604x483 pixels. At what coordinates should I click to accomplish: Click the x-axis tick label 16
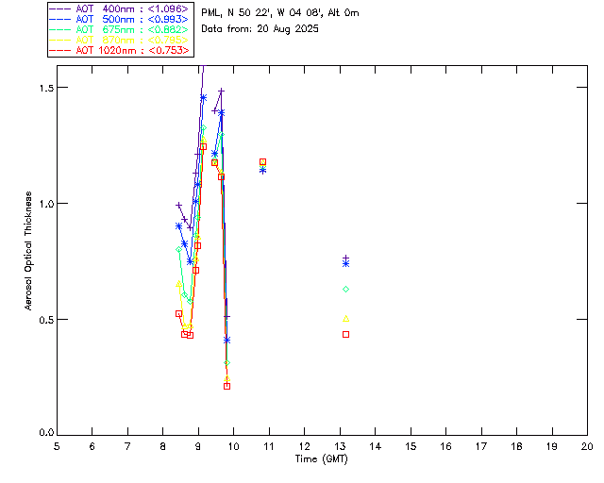pyautogui.click(x=446, y=446)
